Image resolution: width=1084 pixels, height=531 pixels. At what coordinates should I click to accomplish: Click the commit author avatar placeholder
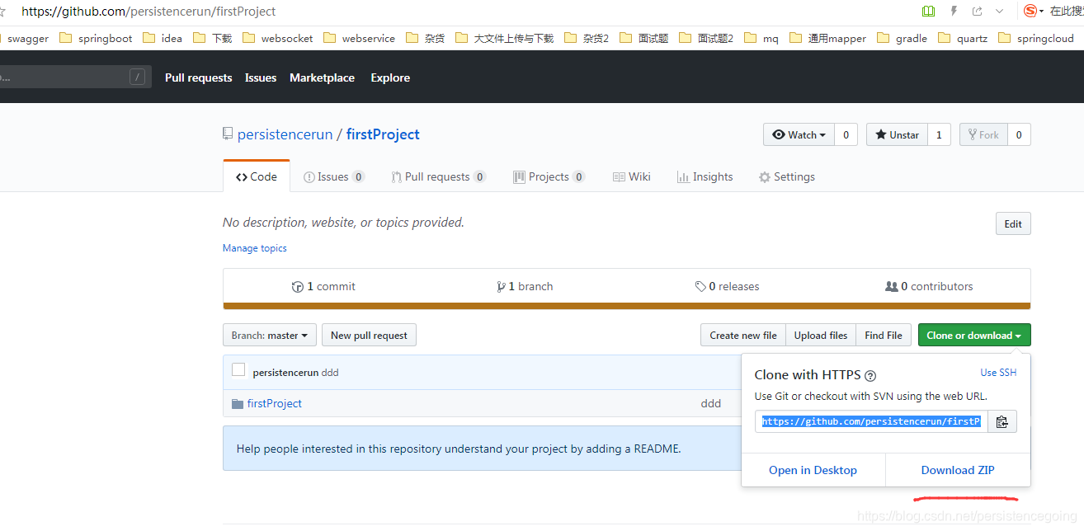tap(238, 370)
